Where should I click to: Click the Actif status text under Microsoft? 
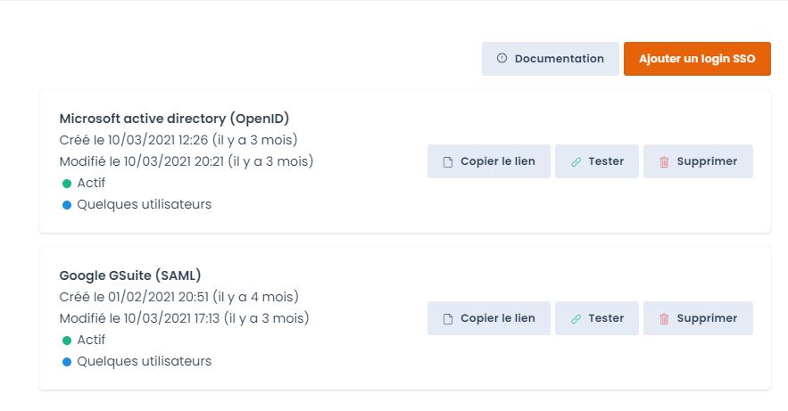[91, 183]
